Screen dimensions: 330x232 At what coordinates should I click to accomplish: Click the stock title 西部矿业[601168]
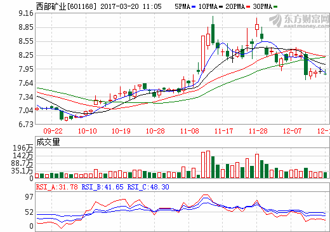click(x=66, y=6)
